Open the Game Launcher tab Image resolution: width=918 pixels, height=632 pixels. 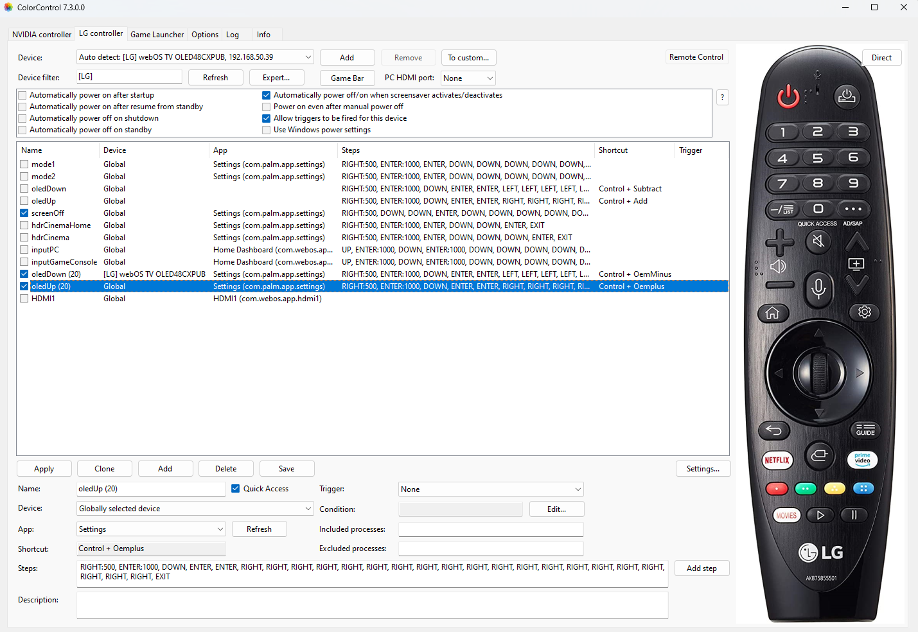[x=157, y=35]
